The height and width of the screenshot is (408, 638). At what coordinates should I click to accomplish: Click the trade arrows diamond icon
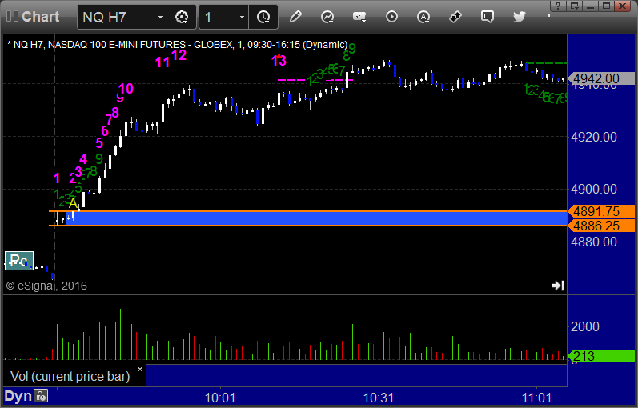[455, 17]
